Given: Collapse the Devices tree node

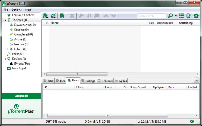Looking at the screenshot, I should [5, 59].
